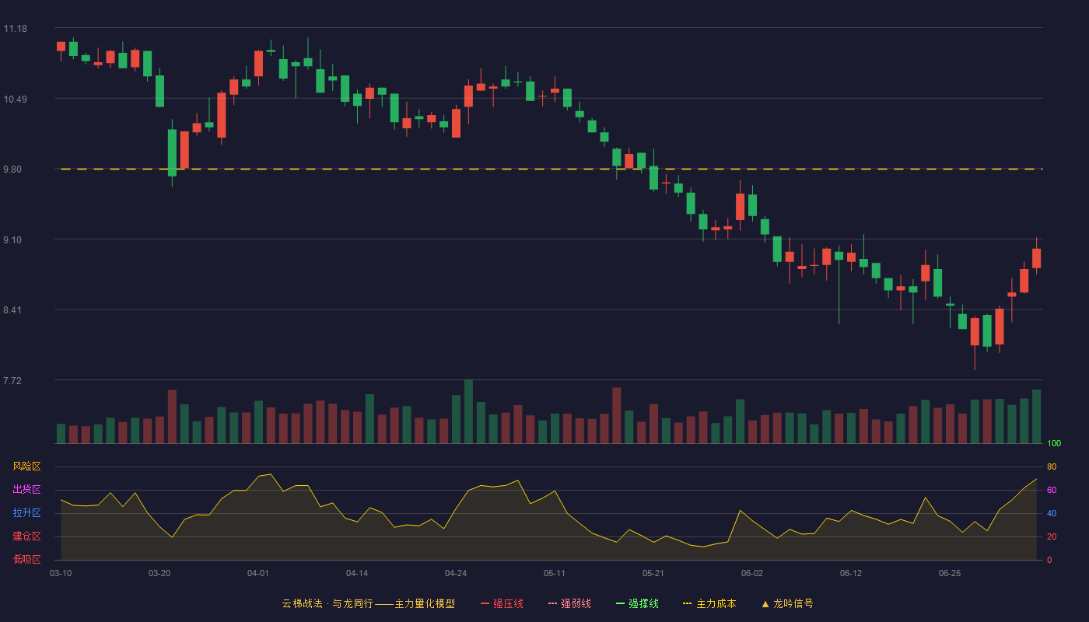The width and height of the screenshot is (1089, 622).
Task: Click the 05-11 date axis label
Action: pos(555,573)
